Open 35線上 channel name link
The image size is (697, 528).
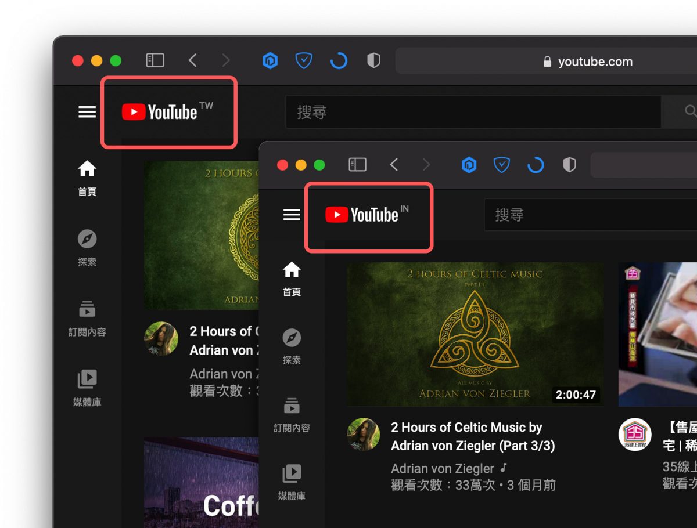click(680, 466)
